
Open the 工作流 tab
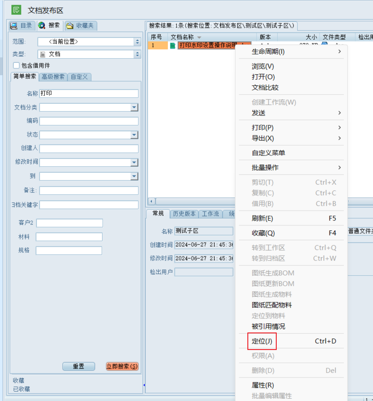[x=210, y=214]
